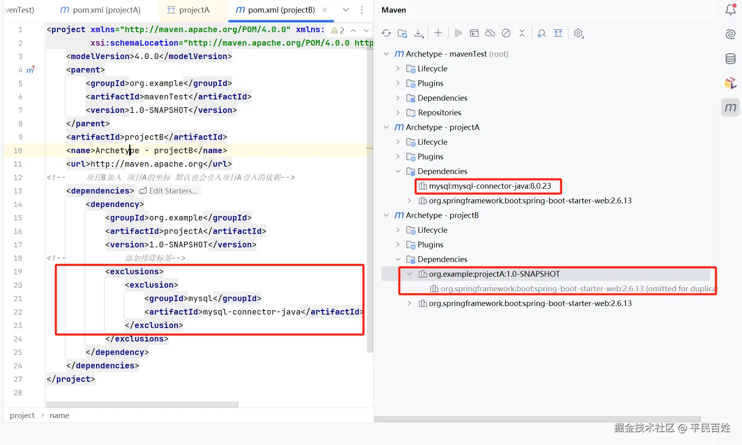742x445 pixels.
Task: Click the parent gutter icon on line 4
Action: click(31, 70)
